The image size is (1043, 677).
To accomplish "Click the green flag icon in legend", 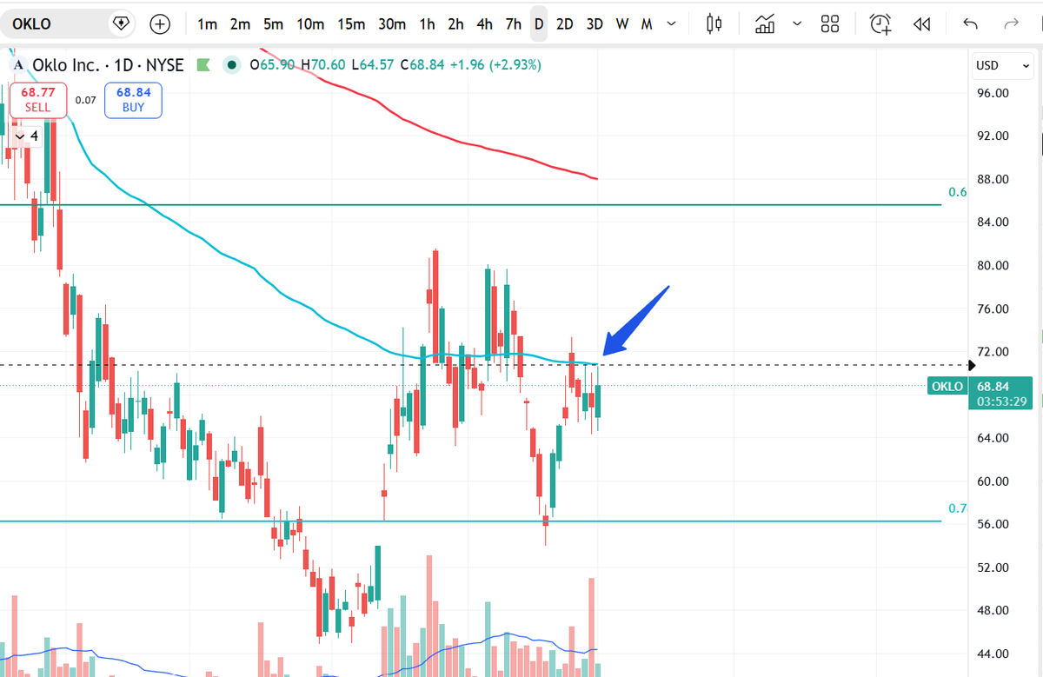I will [x=203, y=64].
